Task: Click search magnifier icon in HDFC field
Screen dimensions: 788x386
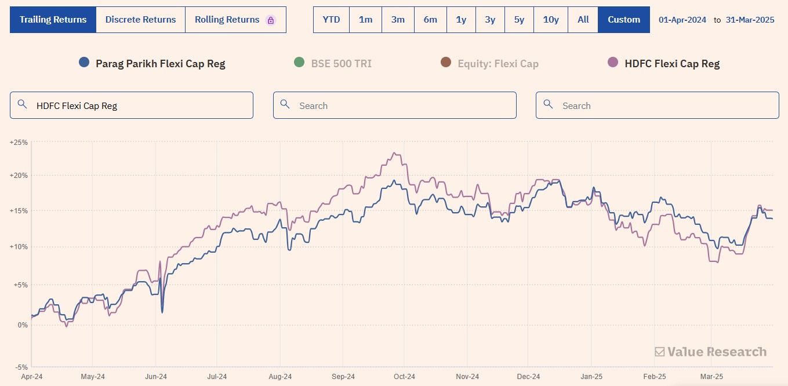Action: coord(23,104)
